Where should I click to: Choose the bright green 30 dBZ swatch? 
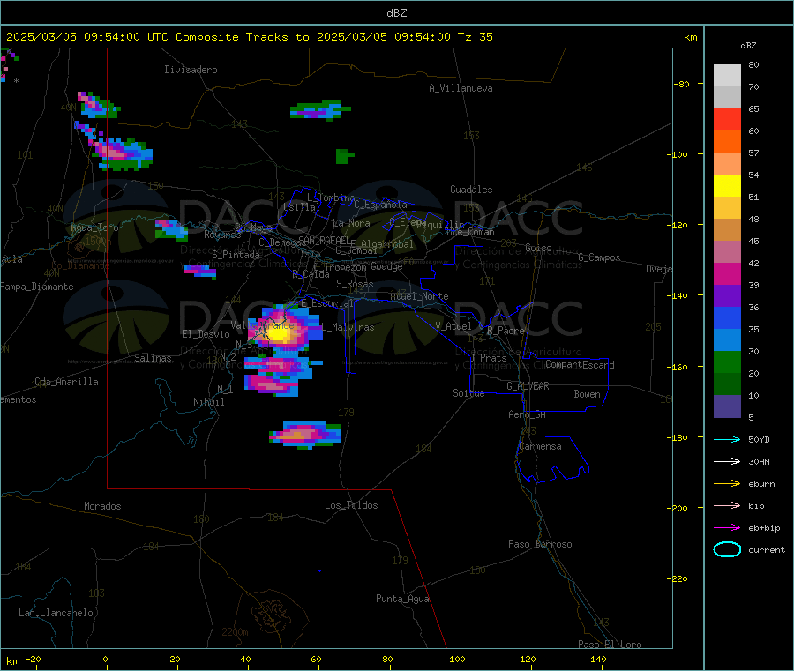point(727,362)
